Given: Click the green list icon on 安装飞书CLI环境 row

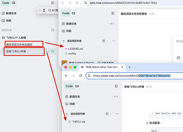Looking at the screenshot, I should (53, 51).
